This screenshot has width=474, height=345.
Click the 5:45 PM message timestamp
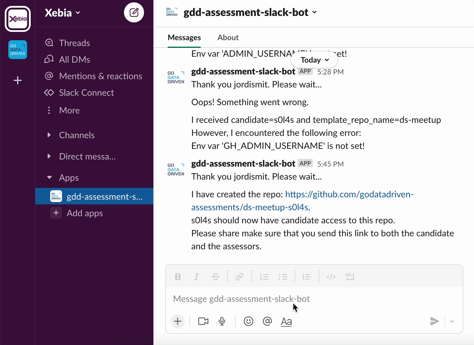[x=331, y=164]
